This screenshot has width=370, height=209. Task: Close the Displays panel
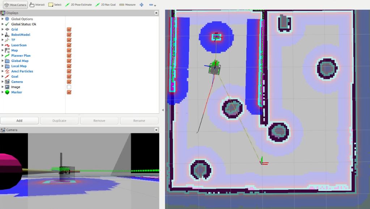pos(156,13)
